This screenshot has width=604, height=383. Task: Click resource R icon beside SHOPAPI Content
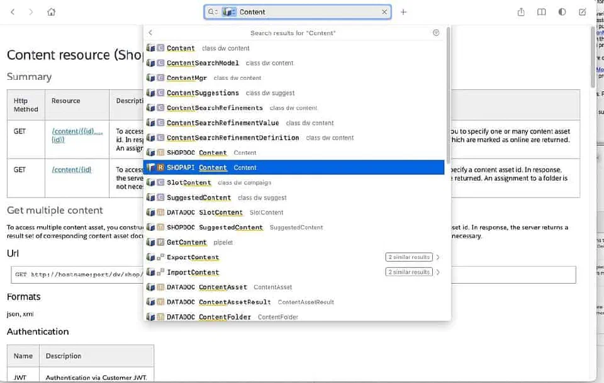[160, 167]
